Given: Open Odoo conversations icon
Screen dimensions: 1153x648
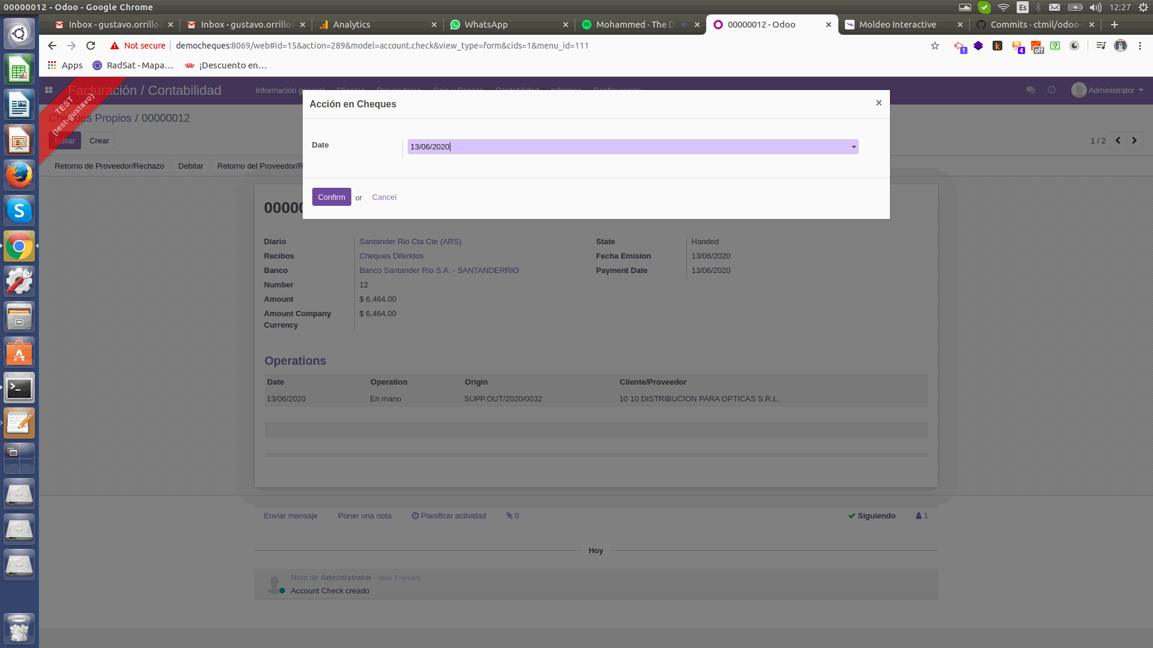Looking at the screenshot, I should point(1030,90).
